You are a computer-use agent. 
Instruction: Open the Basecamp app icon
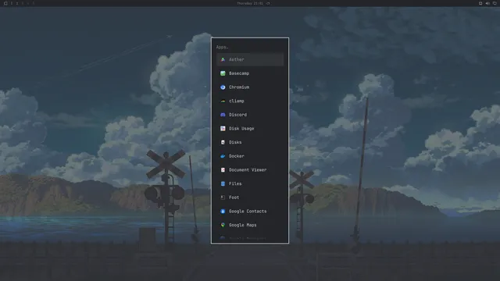tap(223, 73)
